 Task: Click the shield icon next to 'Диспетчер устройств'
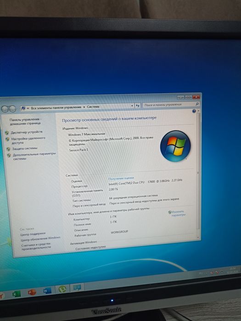coord(7,133)
